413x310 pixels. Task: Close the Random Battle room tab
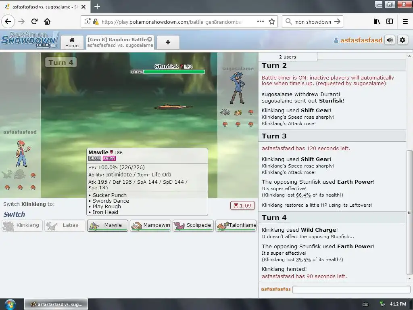click(150, 39)
